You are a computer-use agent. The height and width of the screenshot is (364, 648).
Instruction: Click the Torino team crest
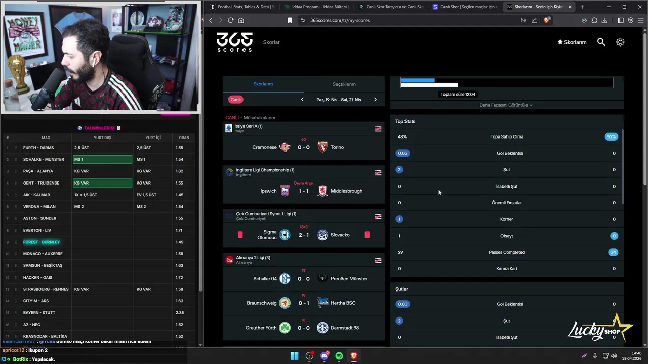(x=322, y=147)
